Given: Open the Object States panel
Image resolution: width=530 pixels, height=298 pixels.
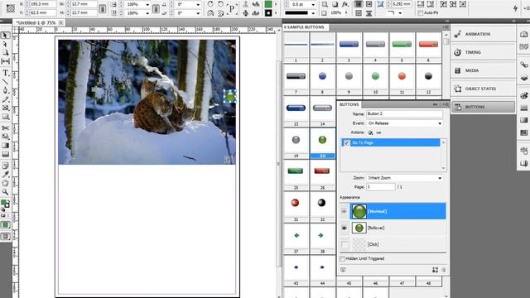Looking at the screenshot, I should click(484, 89).
